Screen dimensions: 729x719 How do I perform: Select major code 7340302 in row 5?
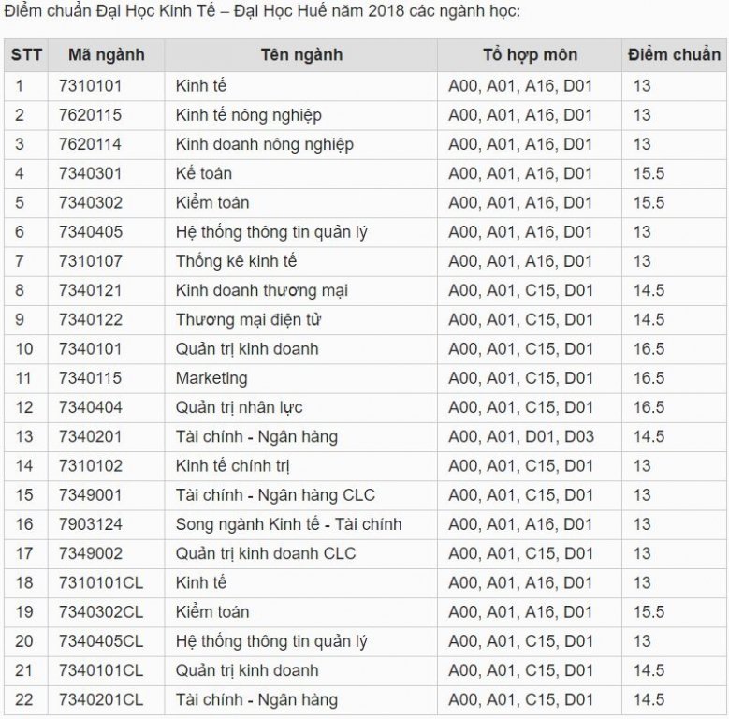pyautogui.click(x=91, y=203)
